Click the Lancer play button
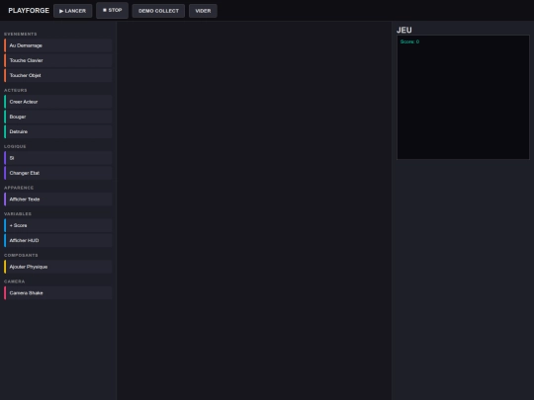 [72, 11]
